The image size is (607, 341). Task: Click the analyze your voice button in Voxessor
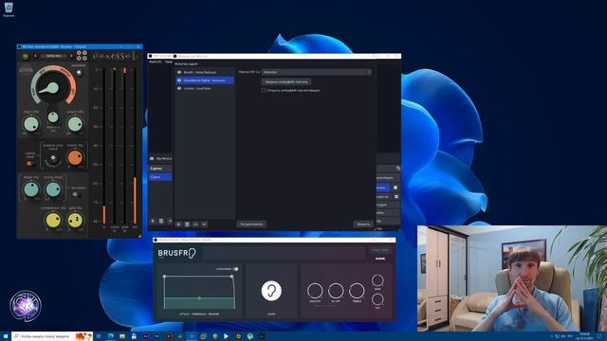pos(53,158)
